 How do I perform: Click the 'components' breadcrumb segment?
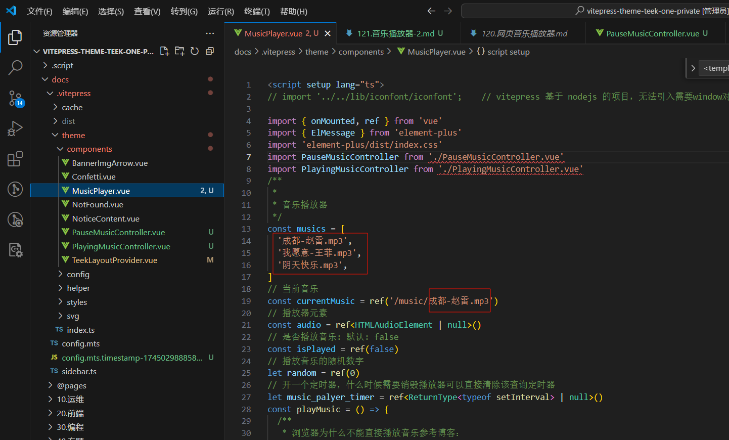[361, 52]
